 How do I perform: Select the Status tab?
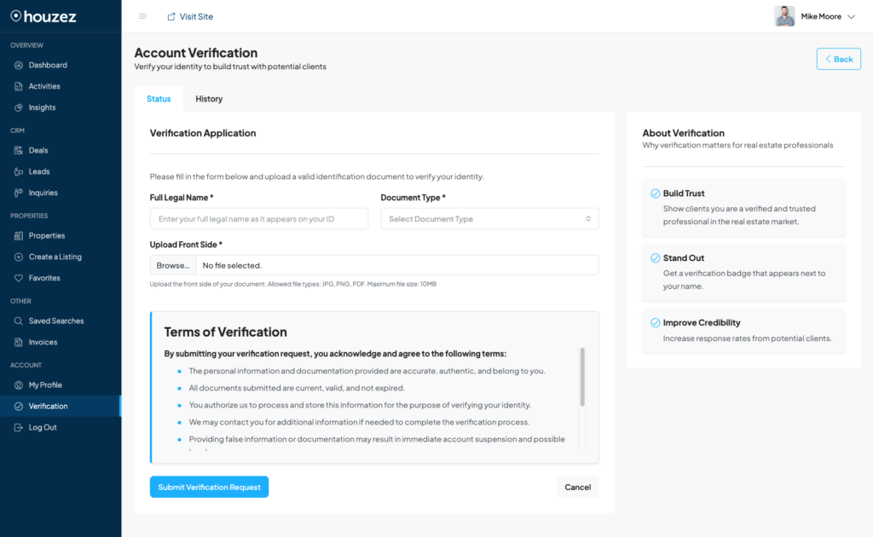(x=159, y=99)
